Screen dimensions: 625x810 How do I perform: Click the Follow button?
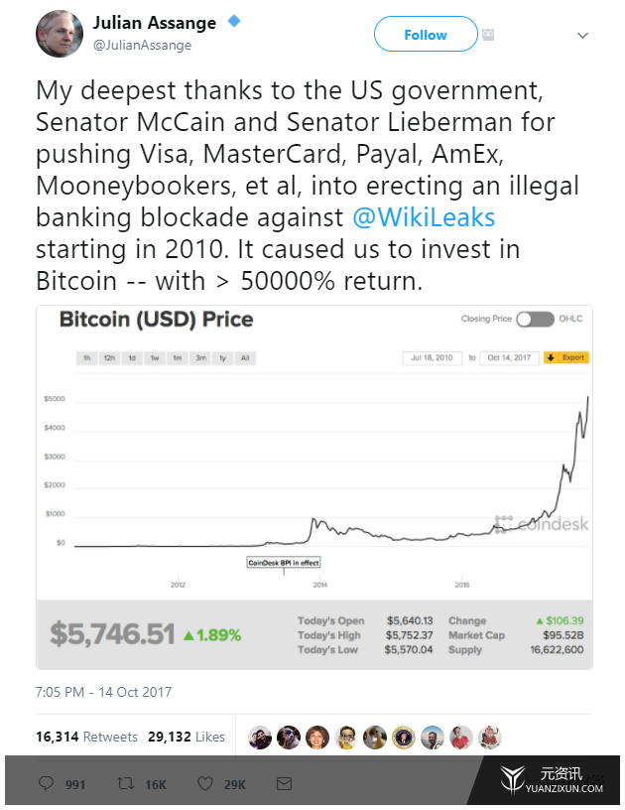coord(426,34)
